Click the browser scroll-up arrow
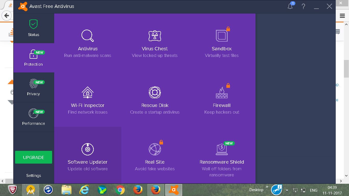 tap(346, 24)
